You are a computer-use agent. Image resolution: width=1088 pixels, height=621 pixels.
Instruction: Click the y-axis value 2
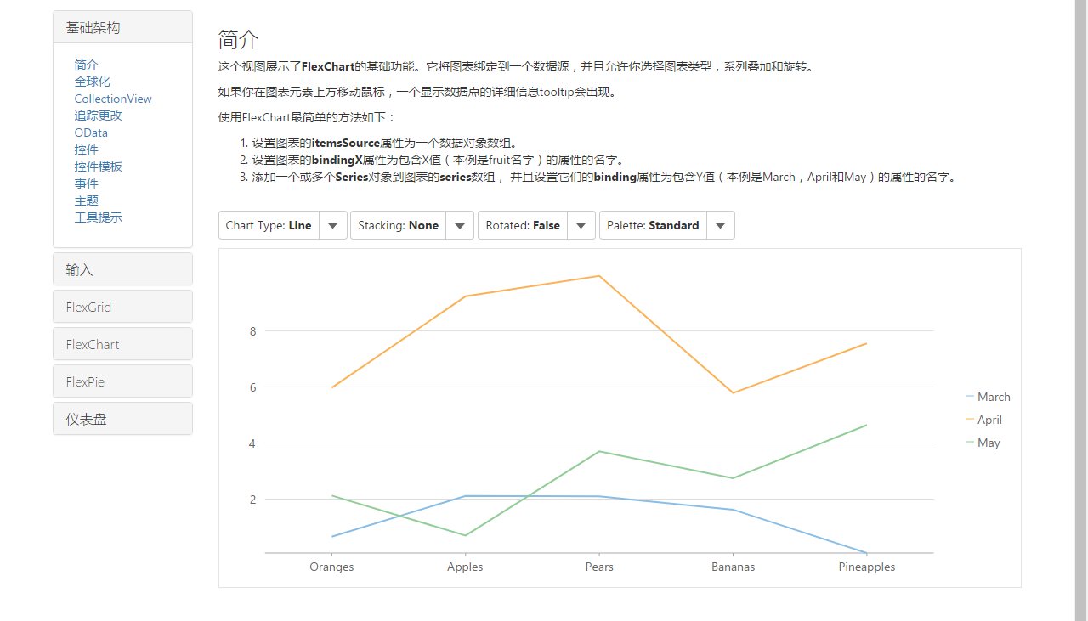pos(252,500)
